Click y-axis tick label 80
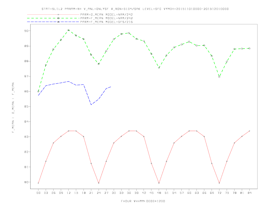Viewport: 272px width, 210px height. 26,182
